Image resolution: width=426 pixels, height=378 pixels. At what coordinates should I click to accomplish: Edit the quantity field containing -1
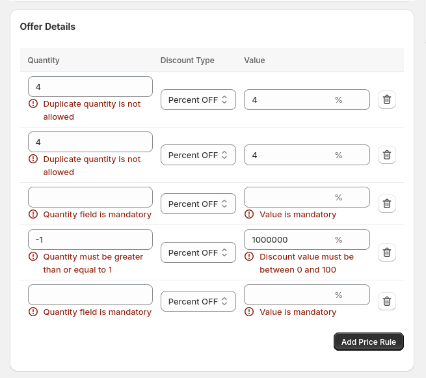[90, 239]
